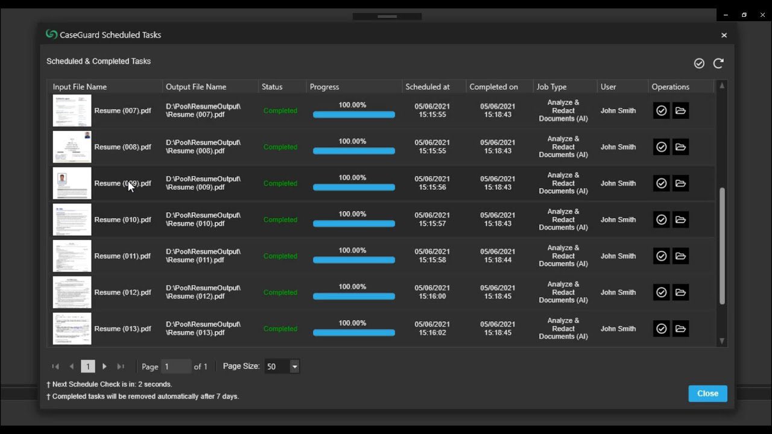This screenshot has height=434, width=772.
Task: Open thumbnail of Resume (011).pdf
Action: 72,256
